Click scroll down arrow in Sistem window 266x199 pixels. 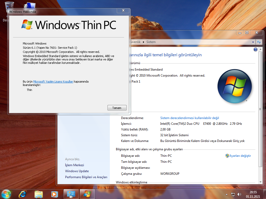click(x=261, y=182)
